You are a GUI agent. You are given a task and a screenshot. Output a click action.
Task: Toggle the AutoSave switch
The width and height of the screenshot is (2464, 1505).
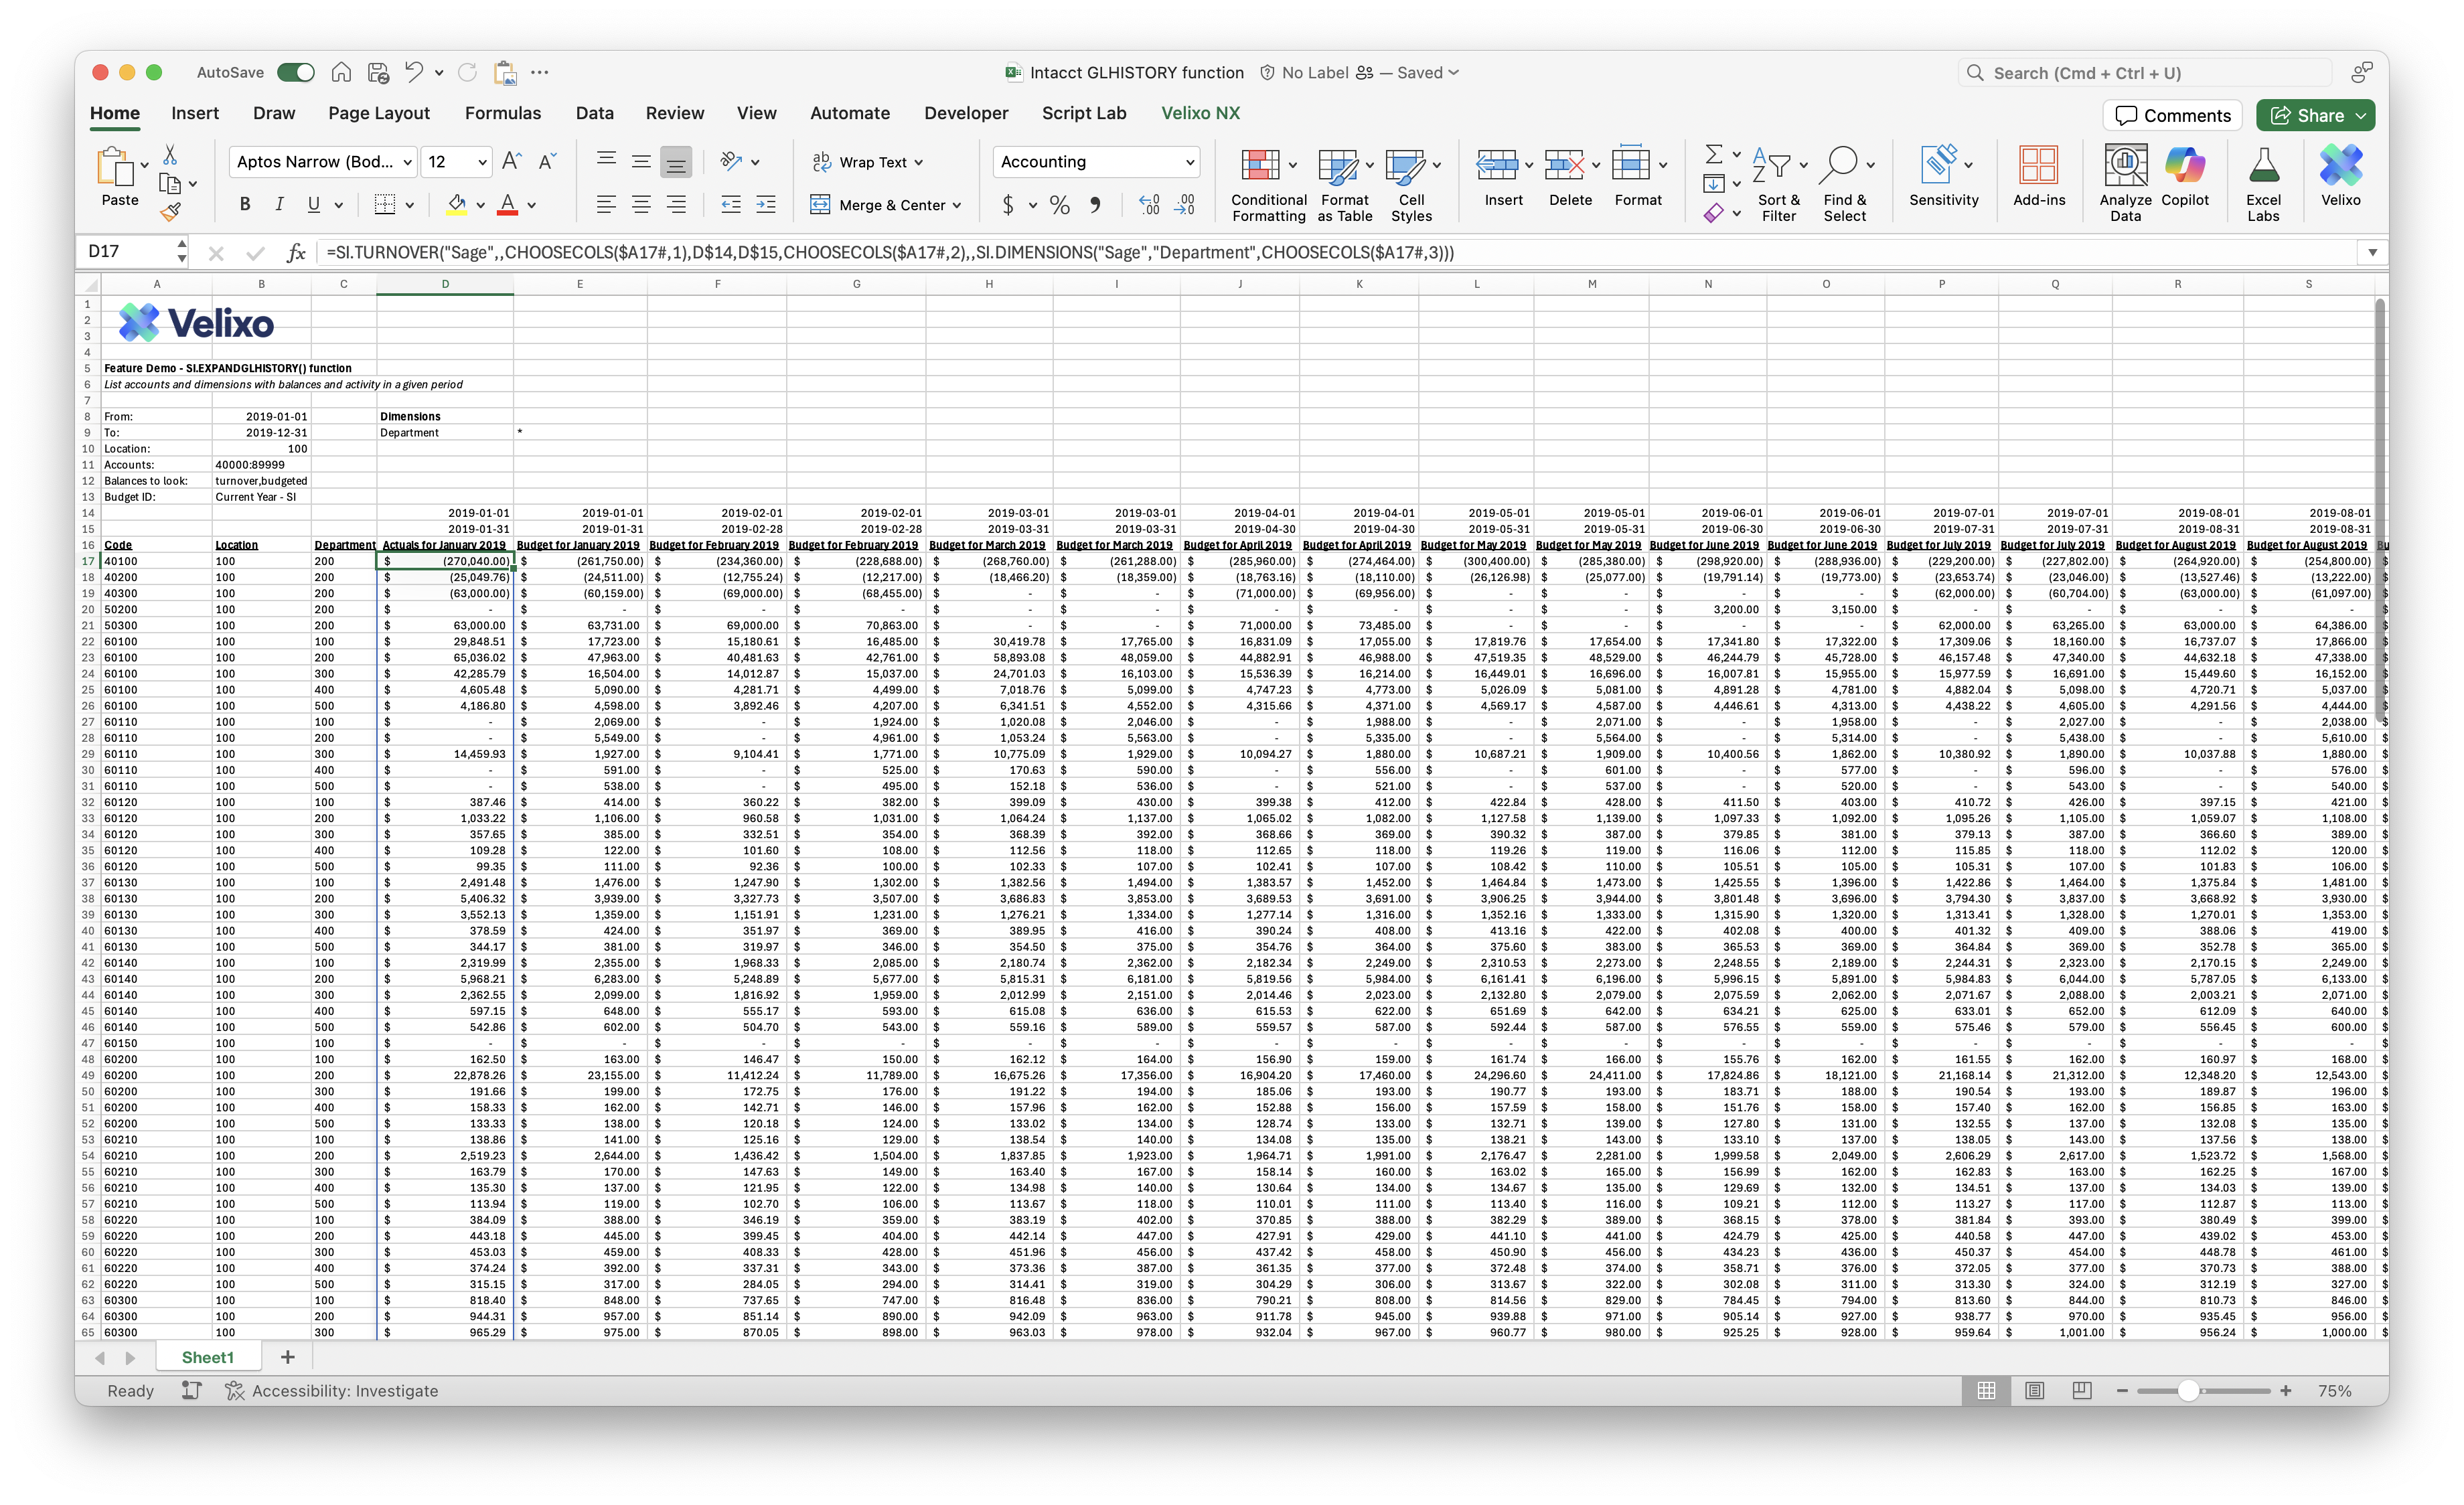296,72
